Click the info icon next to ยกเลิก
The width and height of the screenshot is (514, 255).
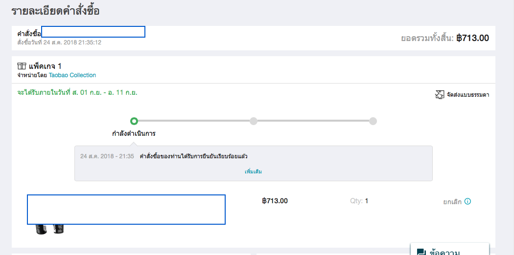pos(468,201)
